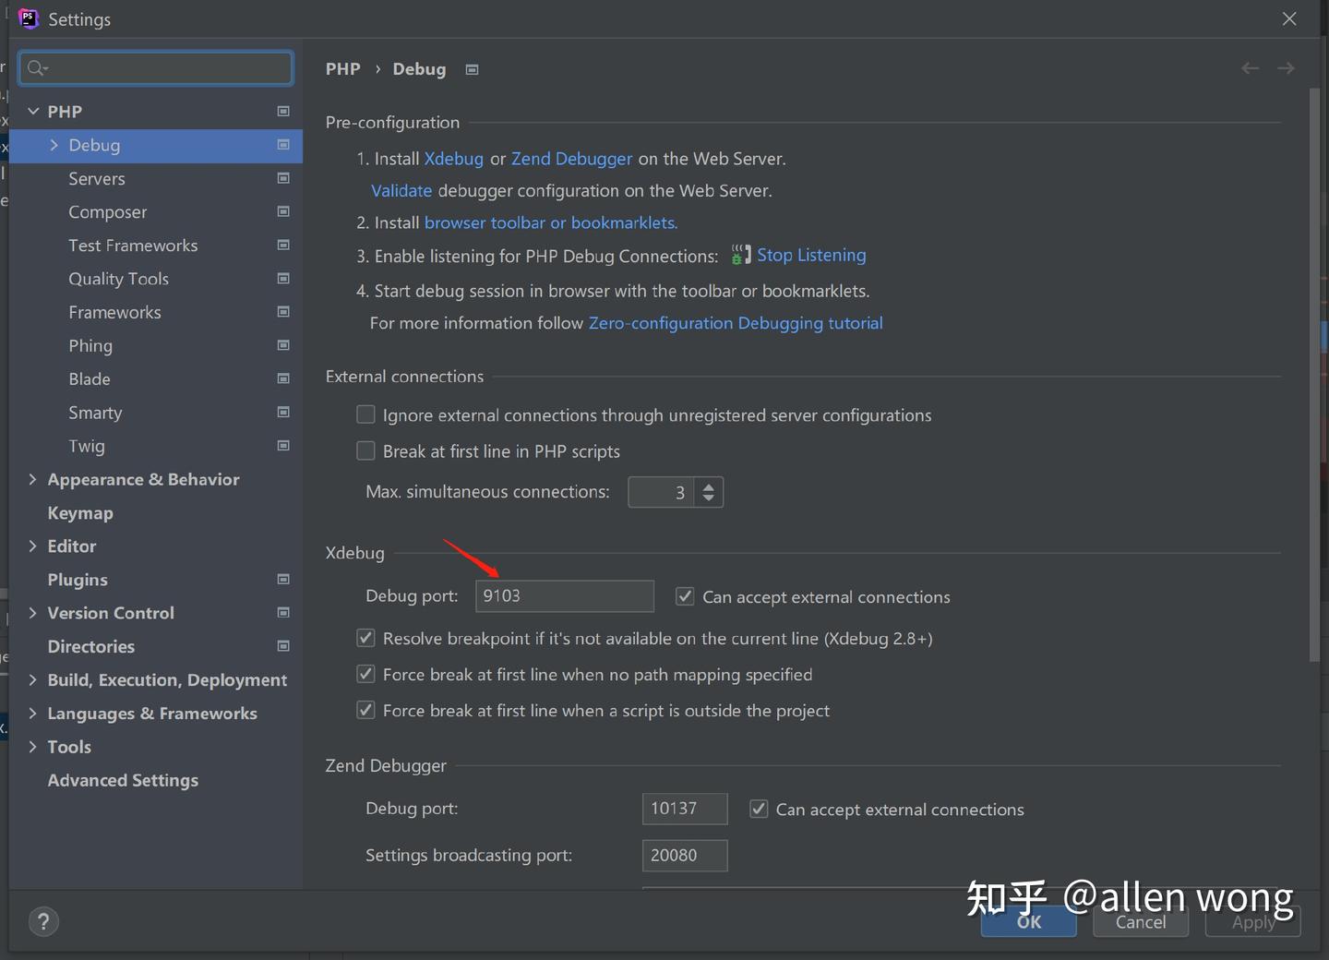Click the magnifier icon in the search field
1329x960 pixels.
36,67
